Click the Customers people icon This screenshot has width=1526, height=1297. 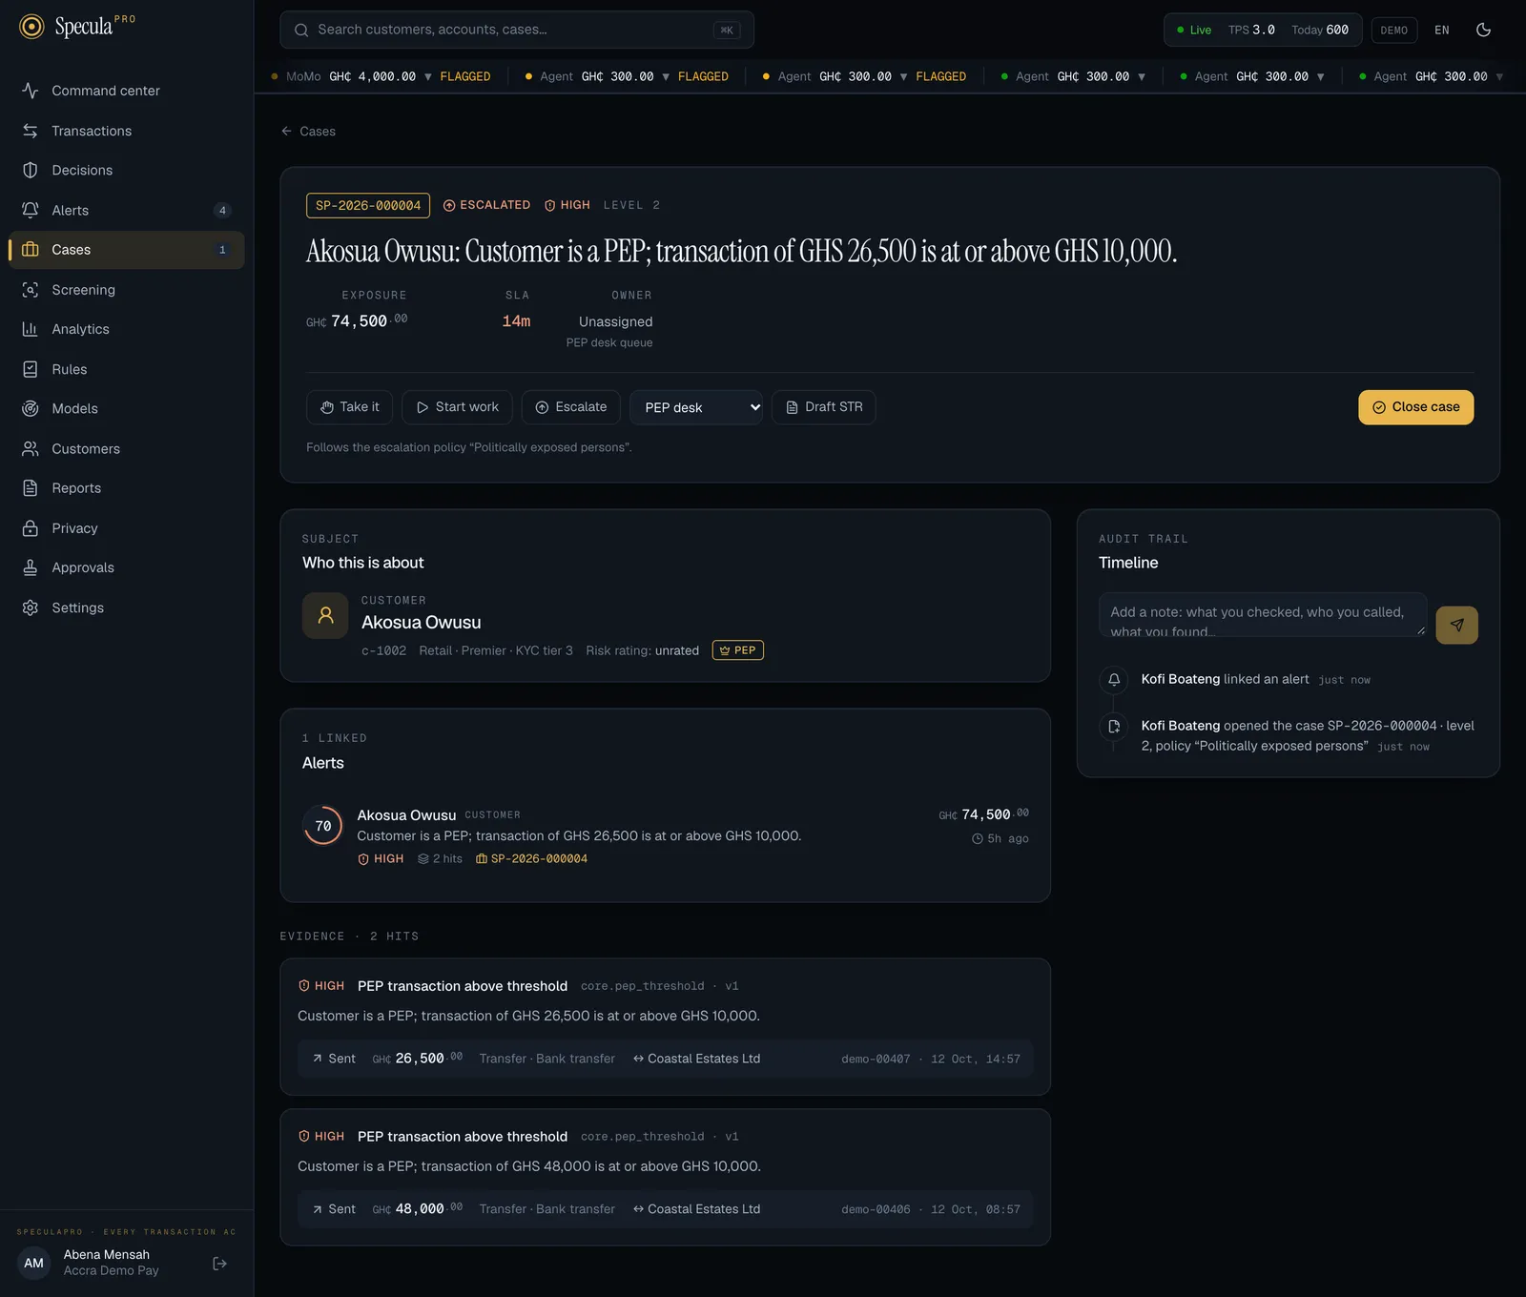click(x=31, y=448)
